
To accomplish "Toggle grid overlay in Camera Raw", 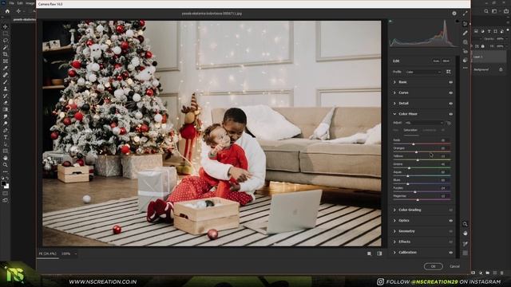I will click(465, 253).
